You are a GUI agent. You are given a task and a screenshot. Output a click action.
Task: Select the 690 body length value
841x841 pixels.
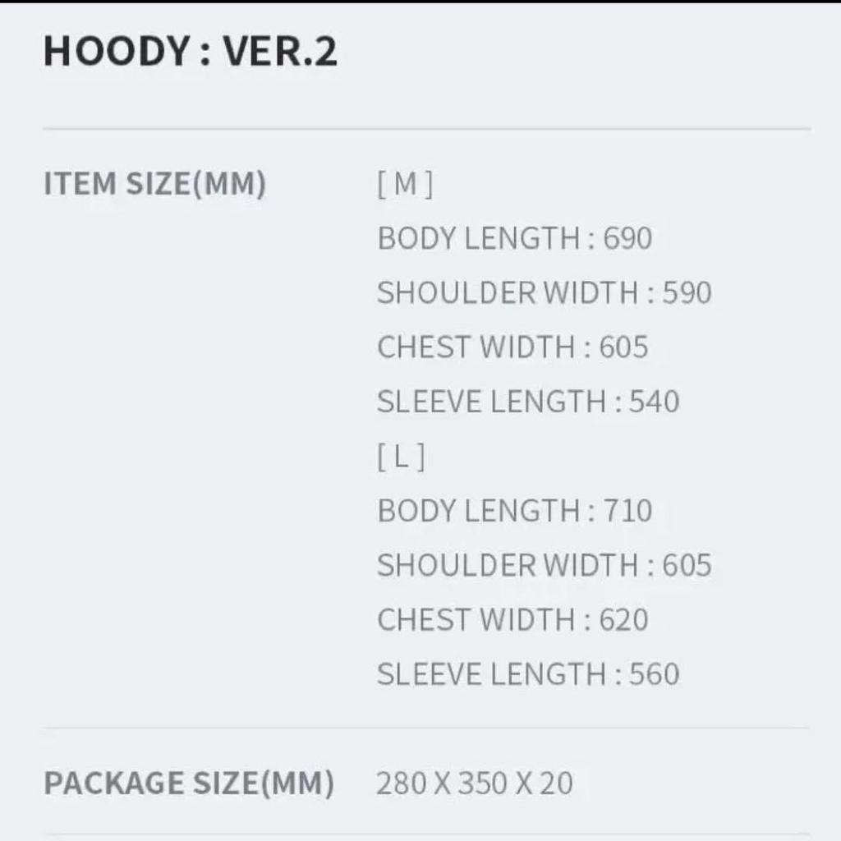[628, 238]
